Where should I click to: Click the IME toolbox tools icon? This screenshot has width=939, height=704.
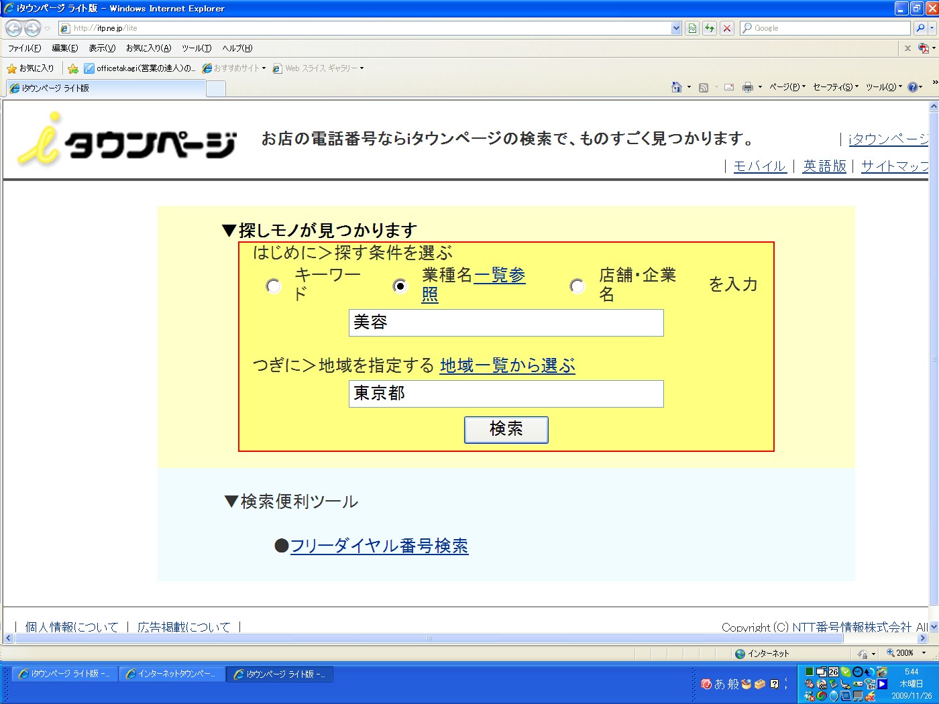[760, 684]
